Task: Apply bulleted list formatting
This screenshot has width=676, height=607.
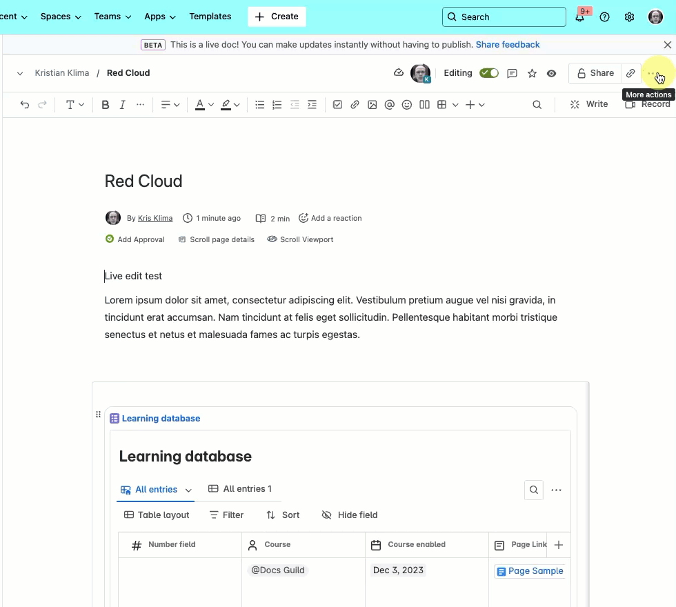Action: [259, 104]
